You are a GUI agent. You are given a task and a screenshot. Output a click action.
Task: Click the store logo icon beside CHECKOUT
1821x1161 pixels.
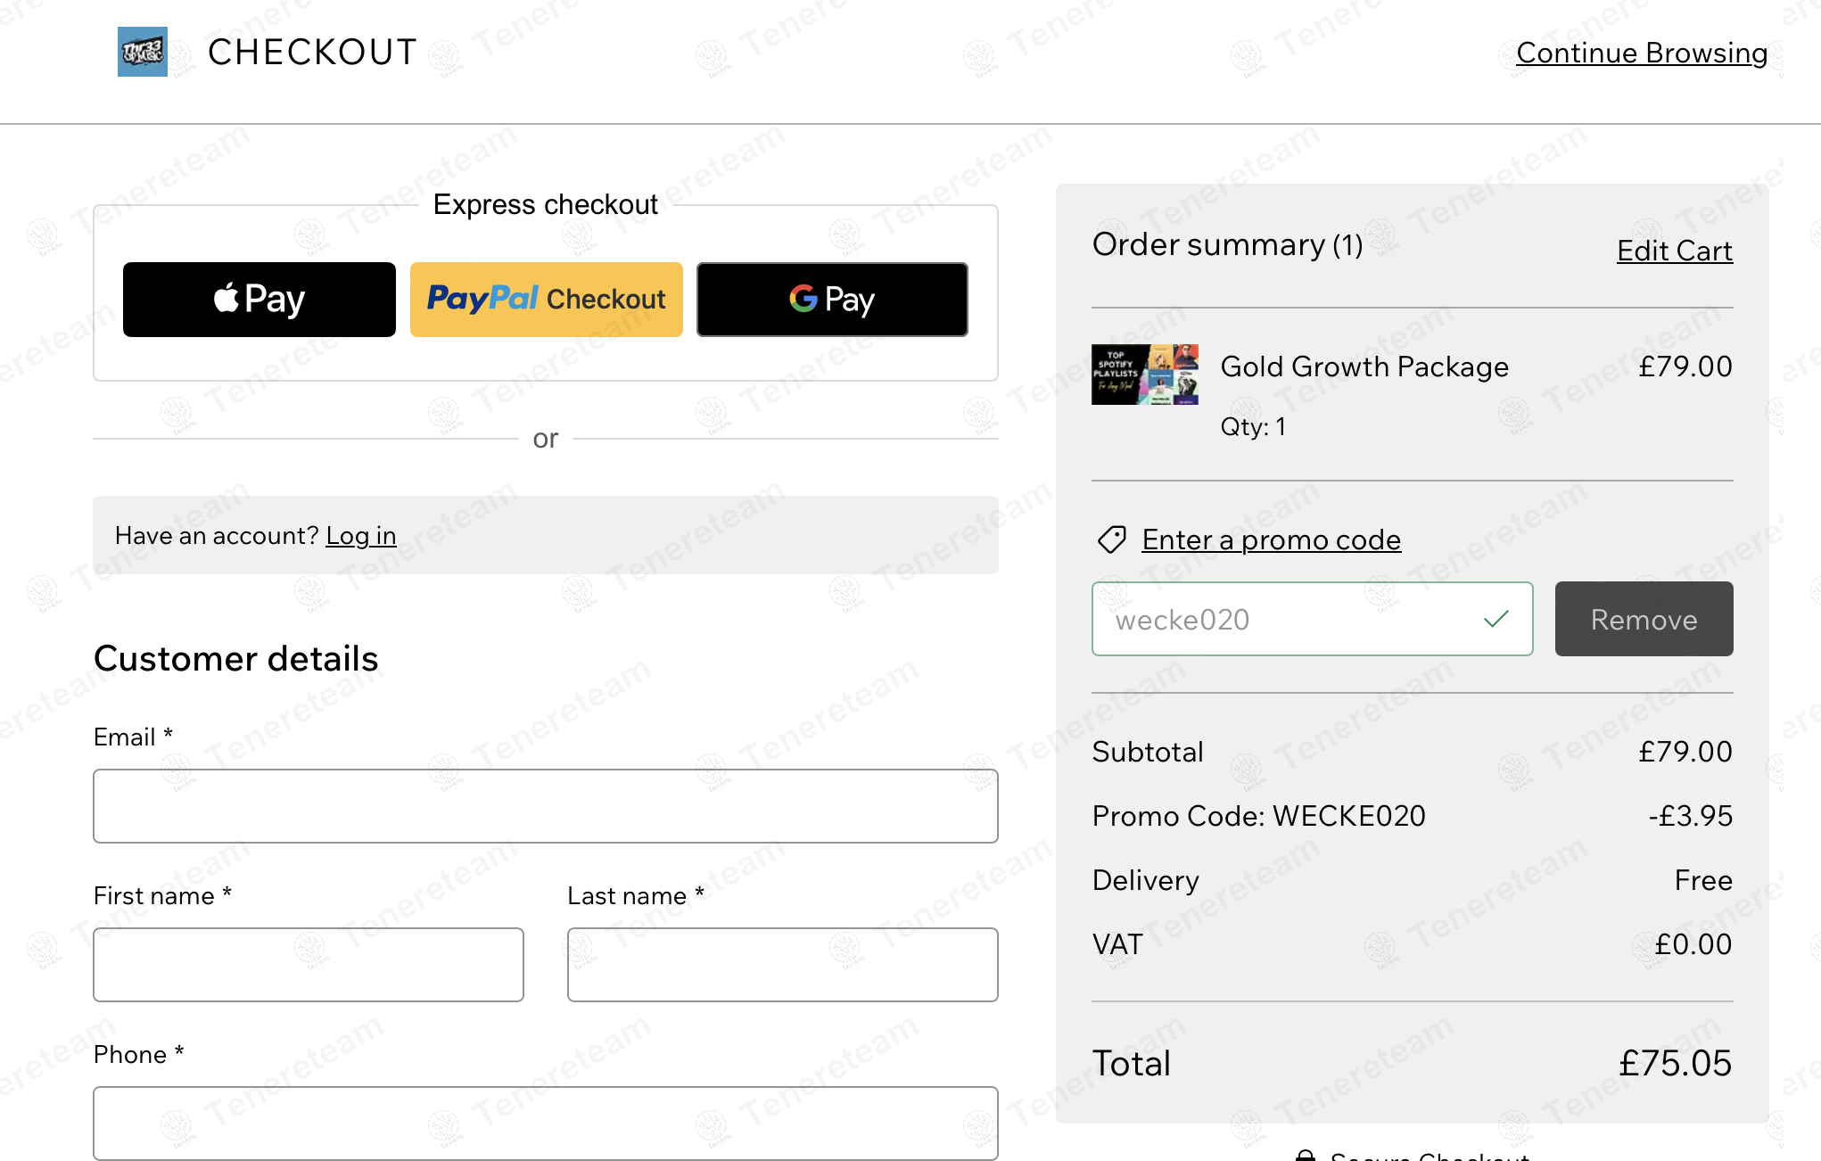tap(143, 52)
